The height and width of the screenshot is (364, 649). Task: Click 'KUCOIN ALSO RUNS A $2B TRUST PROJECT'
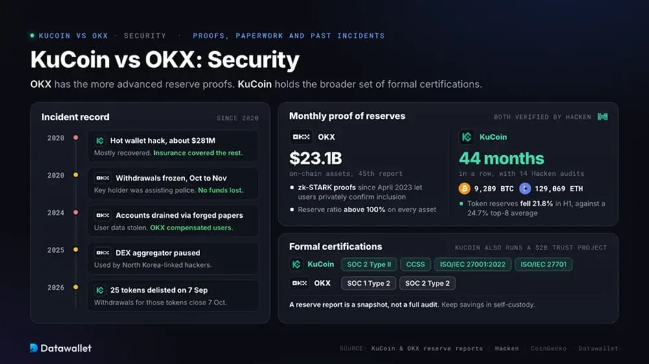531,248
